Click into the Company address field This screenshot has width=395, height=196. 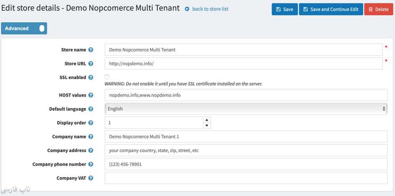(x=246, y=150)
